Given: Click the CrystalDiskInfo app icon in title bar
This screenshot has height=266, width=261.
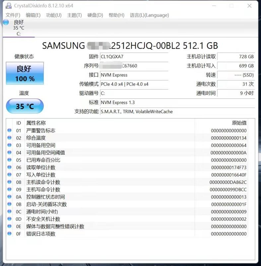Looking at the screenshot, I should [x=9, y=6].
